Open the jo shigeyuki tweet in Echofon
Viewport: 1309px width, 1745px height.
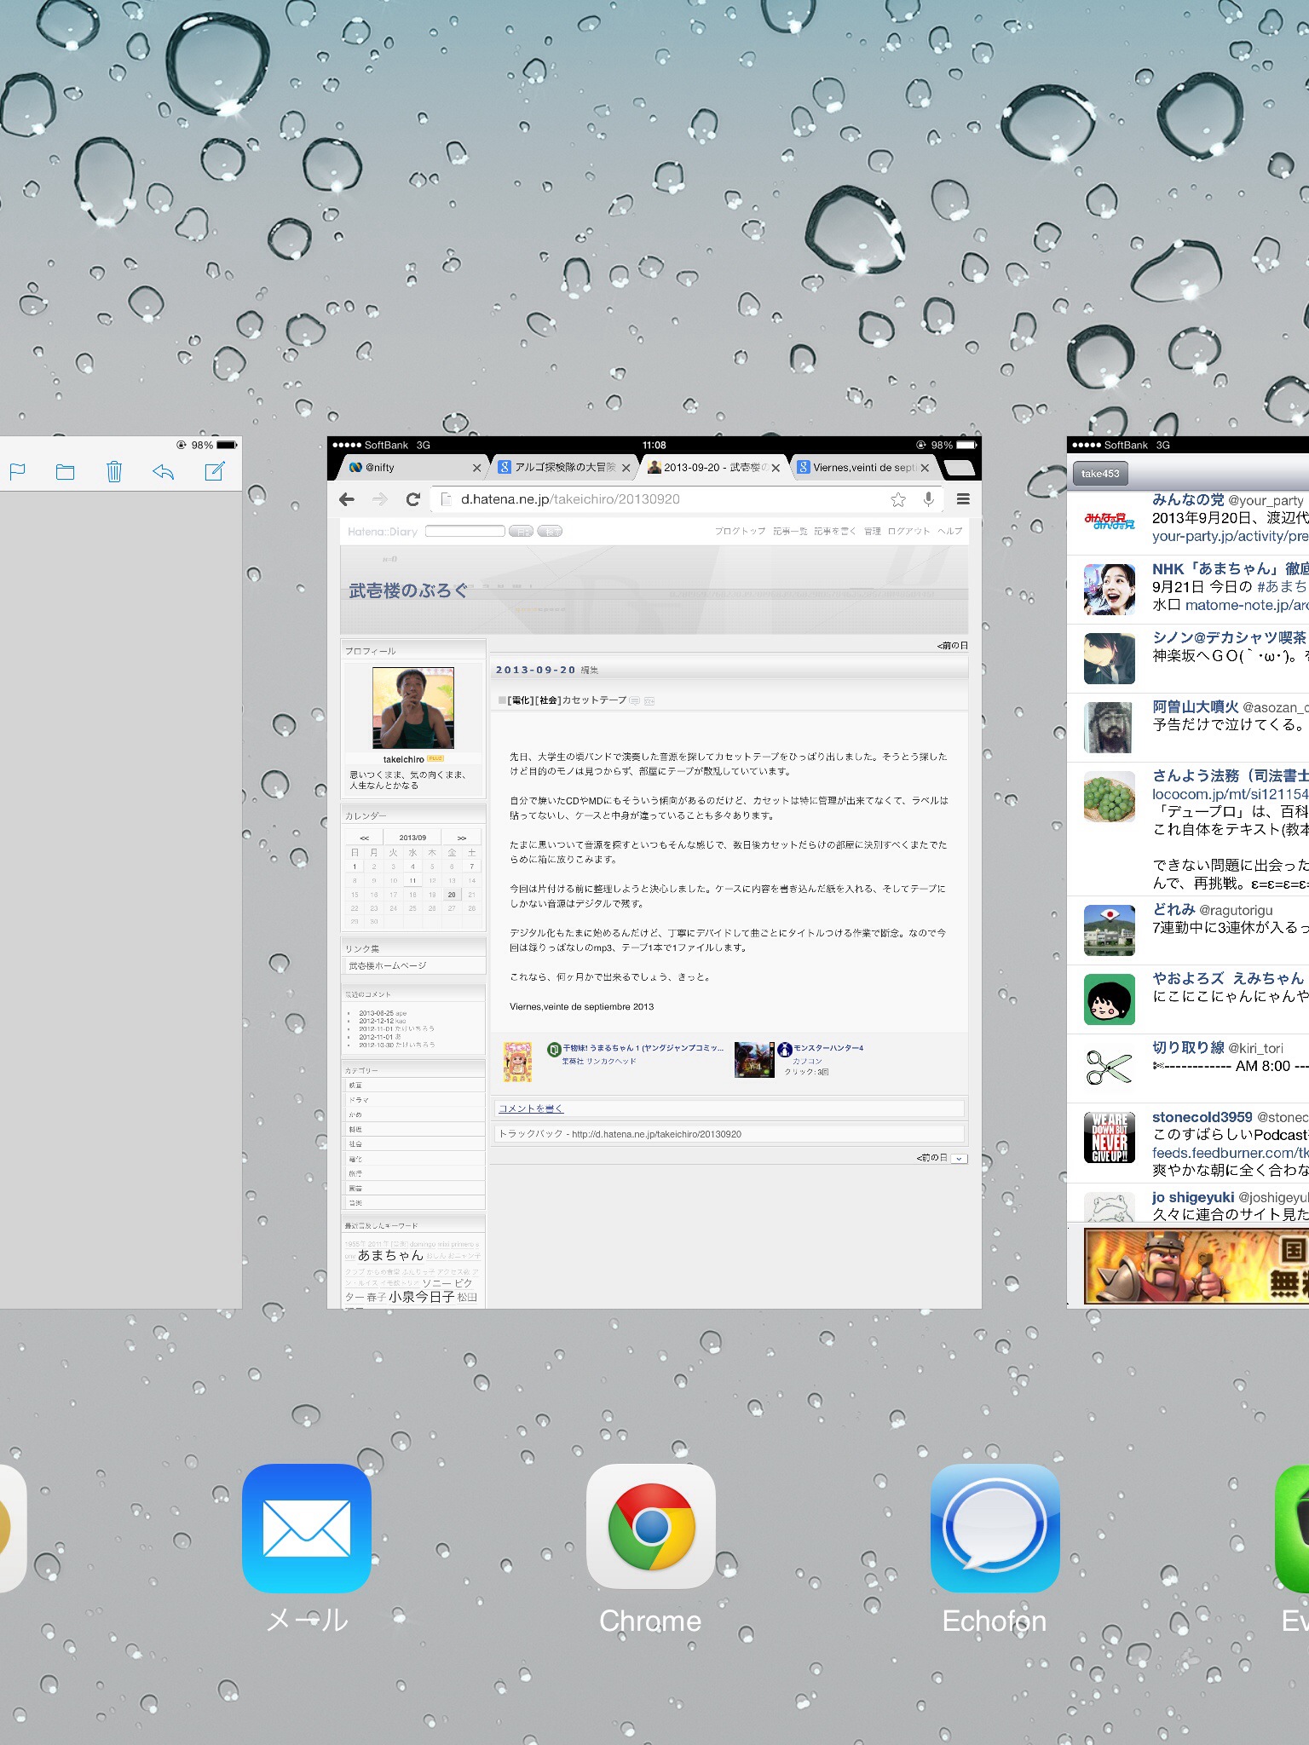(x=1188, y=1203)
